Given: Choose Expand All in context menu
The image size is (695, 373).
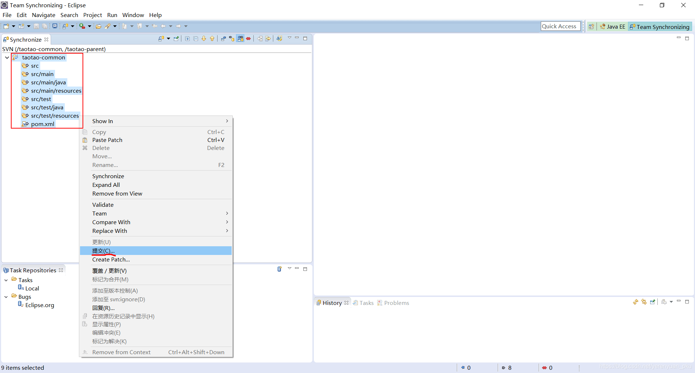Looking at the screenshot, I should (156, 185).
